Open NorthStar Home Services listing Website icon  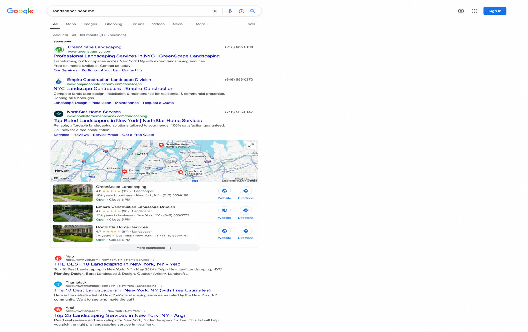point(224,231)
